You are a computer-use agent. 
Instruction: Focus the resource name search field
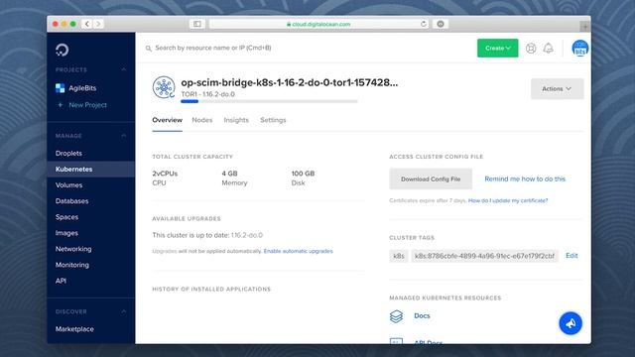[x=213, y=48]
